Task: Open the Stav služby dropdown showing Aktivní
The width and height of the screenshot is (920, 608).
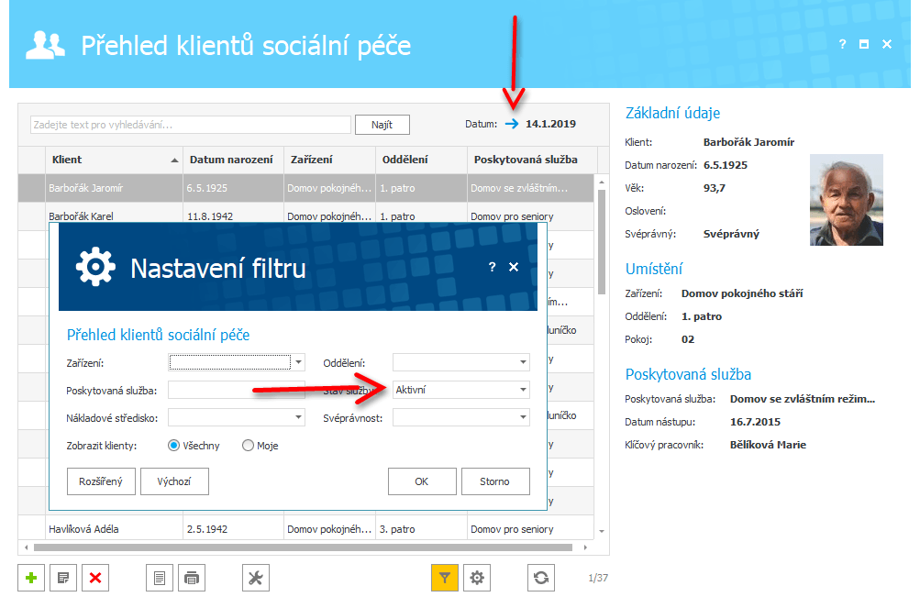Action: [523, 390]
